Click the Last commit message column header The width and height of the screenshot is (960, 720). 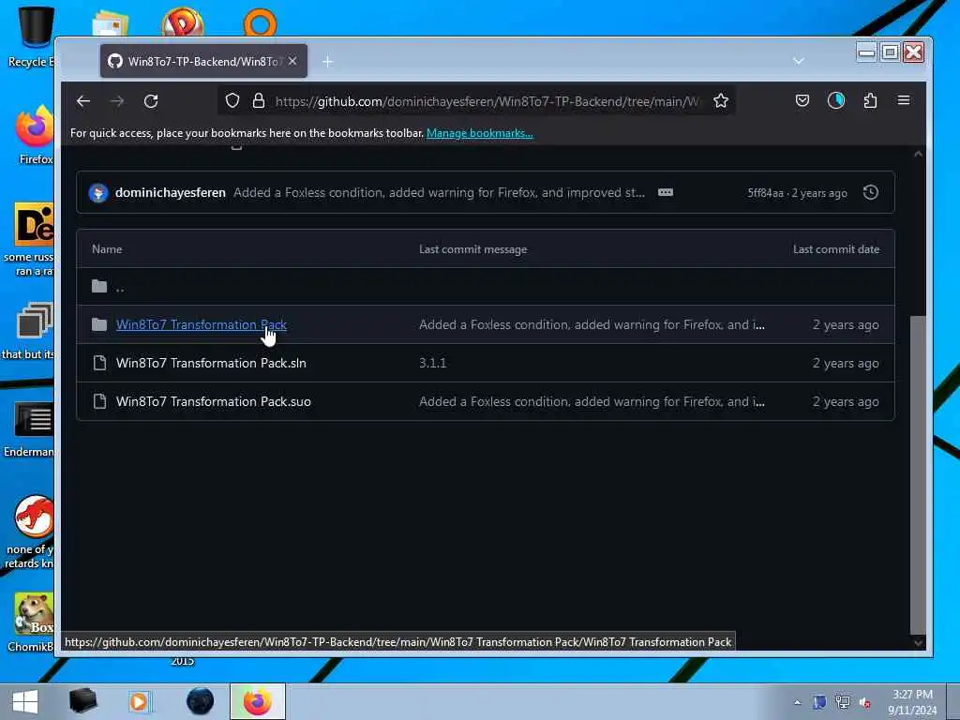pos(472,249)
